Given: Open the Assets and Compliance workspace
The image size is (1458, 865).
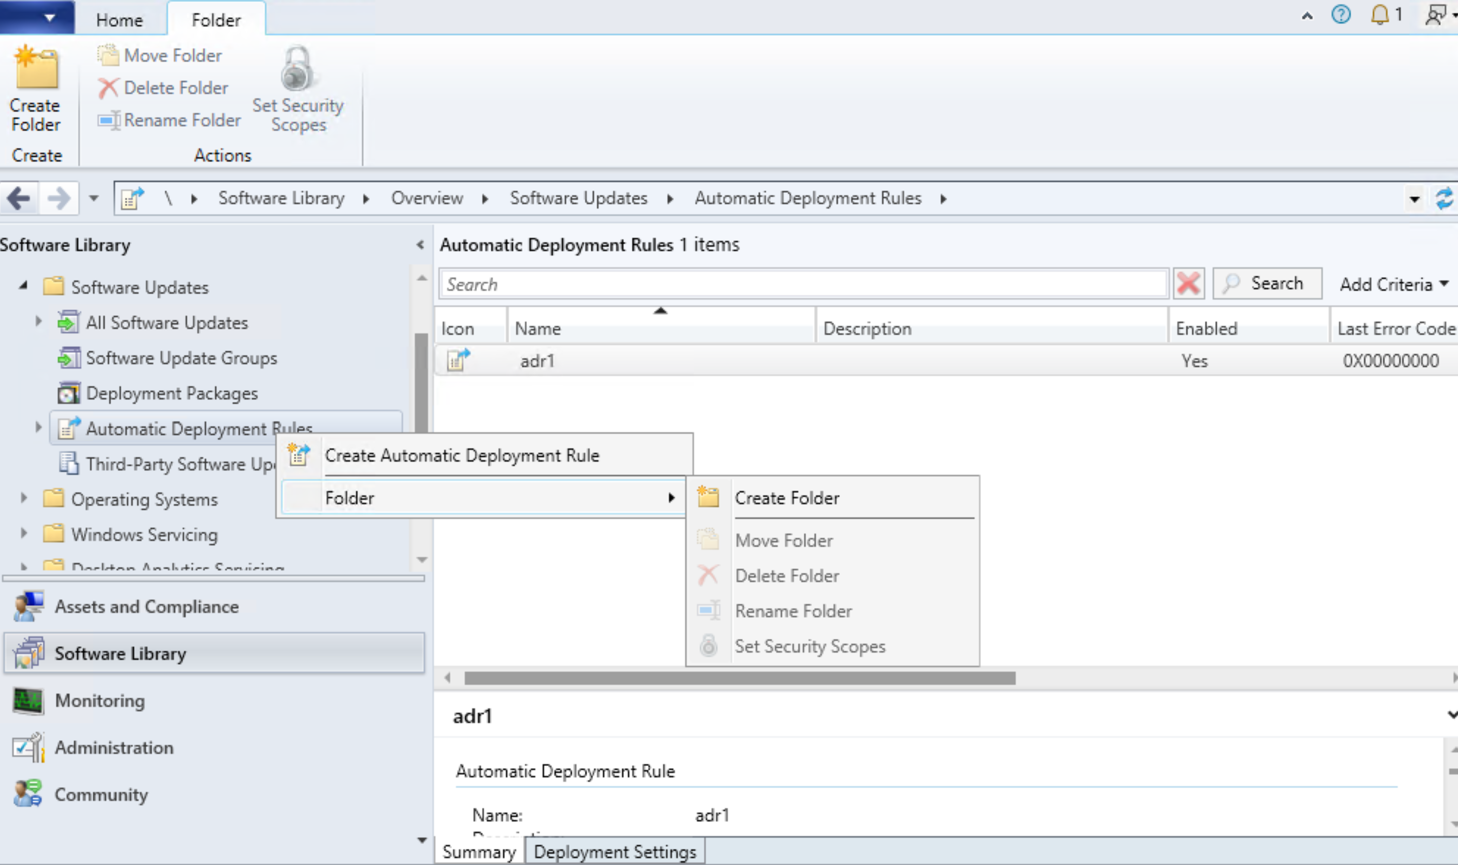Looking at the screenshot, I should pos(146,607).
